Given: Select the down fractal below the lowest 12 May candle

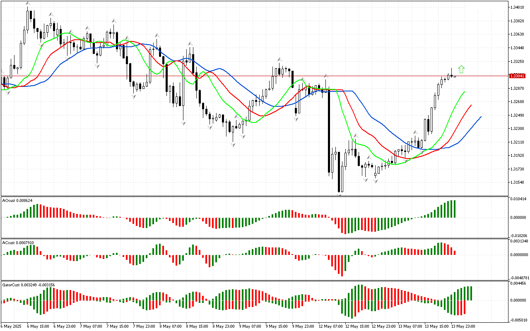Looking at the screenshot, I should [340, 194].
